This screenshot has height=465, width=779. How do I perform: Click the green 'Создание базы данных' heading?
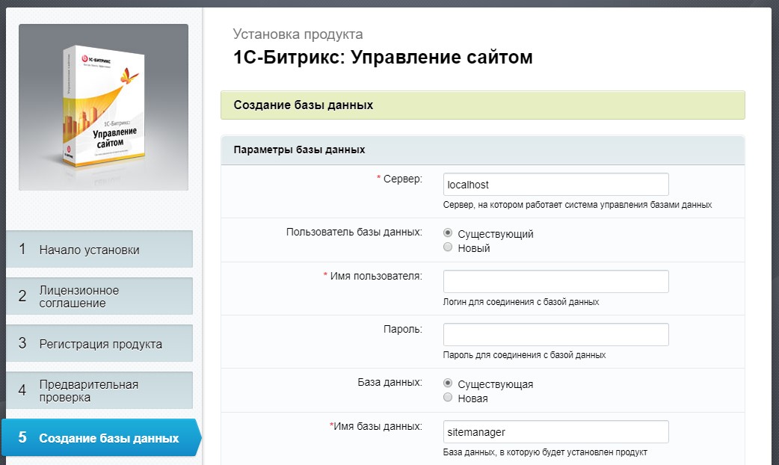(x=482, y=105)
